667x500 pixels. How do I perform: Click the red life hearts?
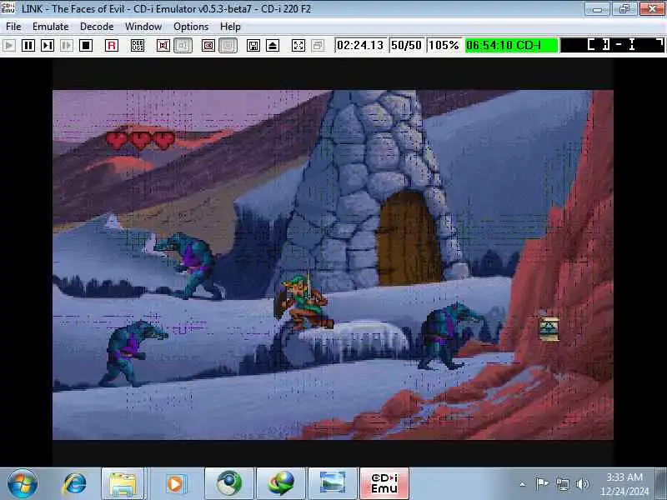tap(140, 139)
